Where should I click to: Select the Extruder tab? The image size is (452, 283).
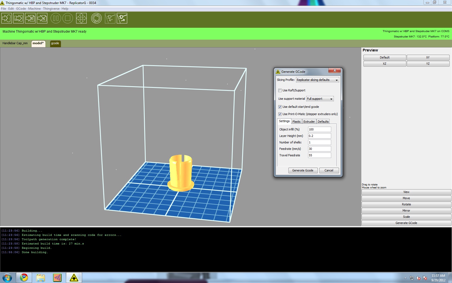309,122
